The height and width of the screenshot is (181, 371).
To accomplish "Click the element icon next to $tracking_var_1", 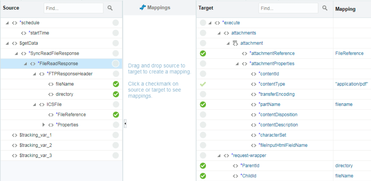I will click(x=15, y=135).
